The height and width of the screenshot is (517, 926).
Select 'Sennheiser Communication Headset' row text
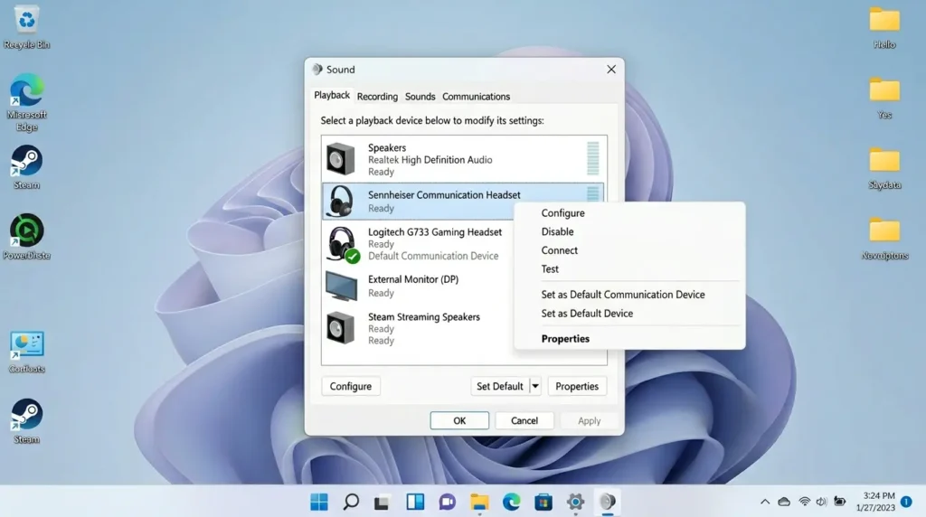point(444,194)
